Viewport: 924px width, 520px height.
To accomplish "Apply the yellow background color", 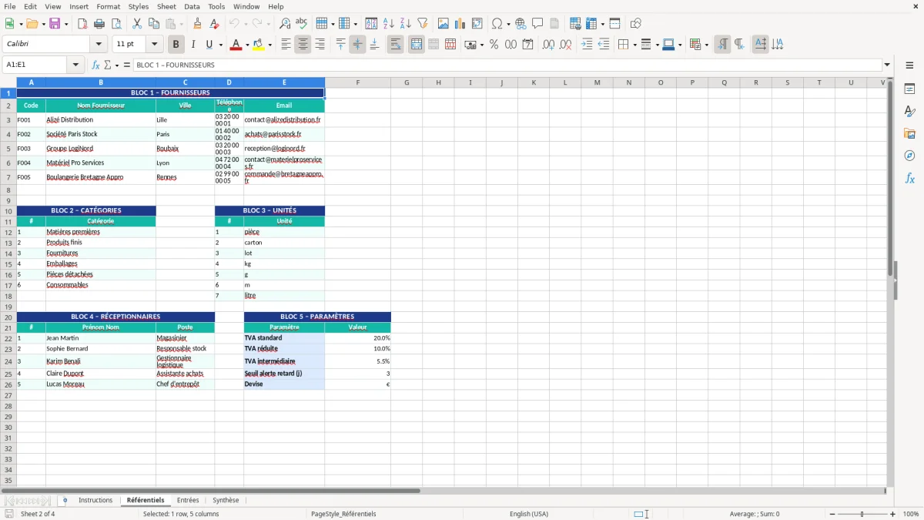I will [259, 45].
